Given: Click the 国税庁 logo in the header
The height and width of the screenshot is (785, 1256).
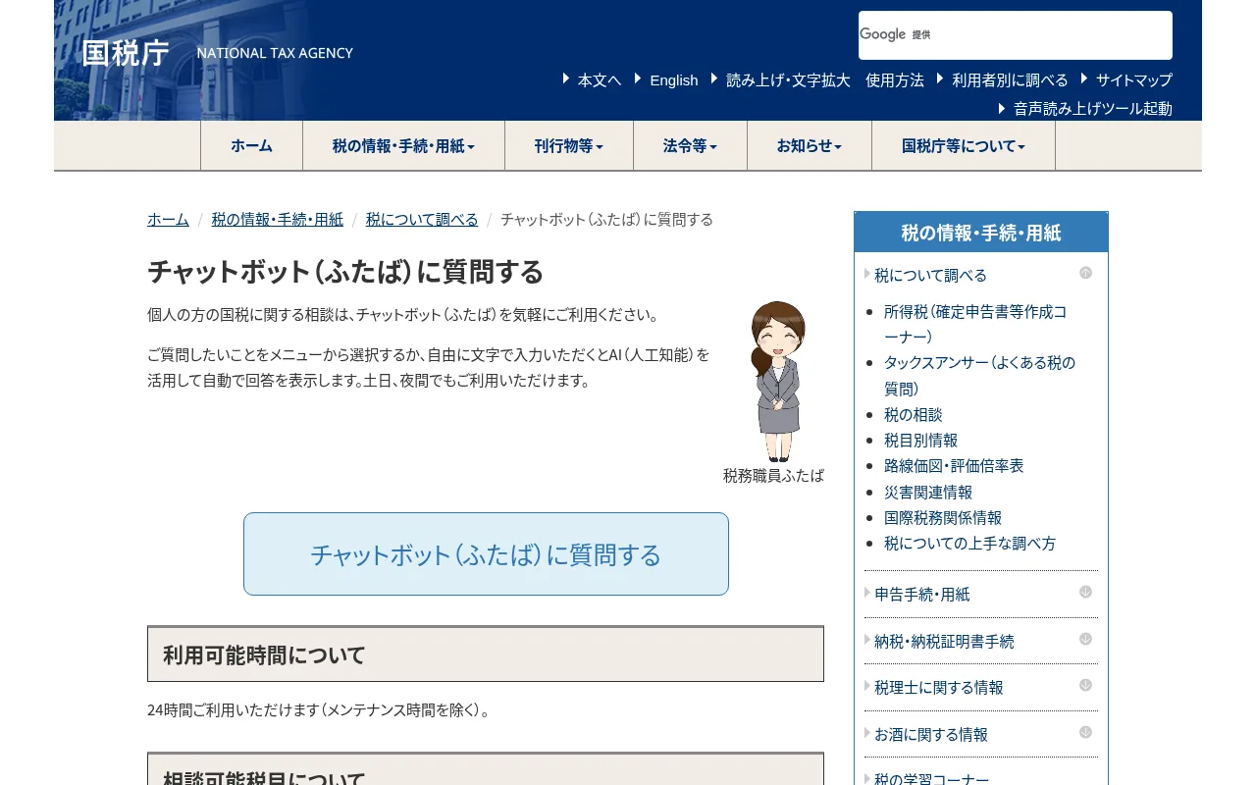Looking at the screenshot, I should point(126,53).
